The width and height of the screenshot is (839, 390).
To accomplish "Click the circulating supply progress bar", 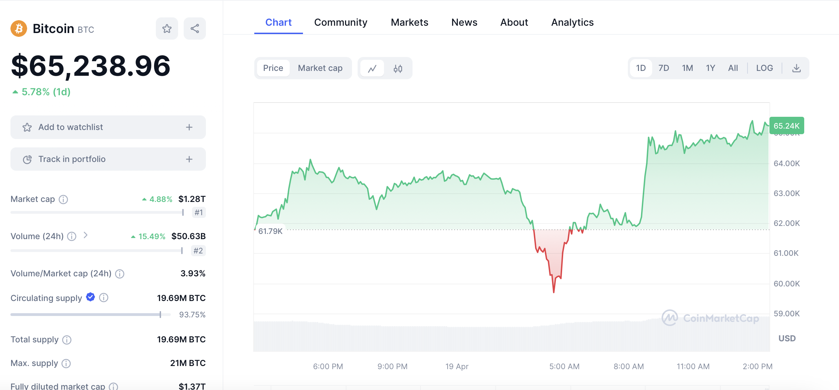I will [x=90, y=315].
